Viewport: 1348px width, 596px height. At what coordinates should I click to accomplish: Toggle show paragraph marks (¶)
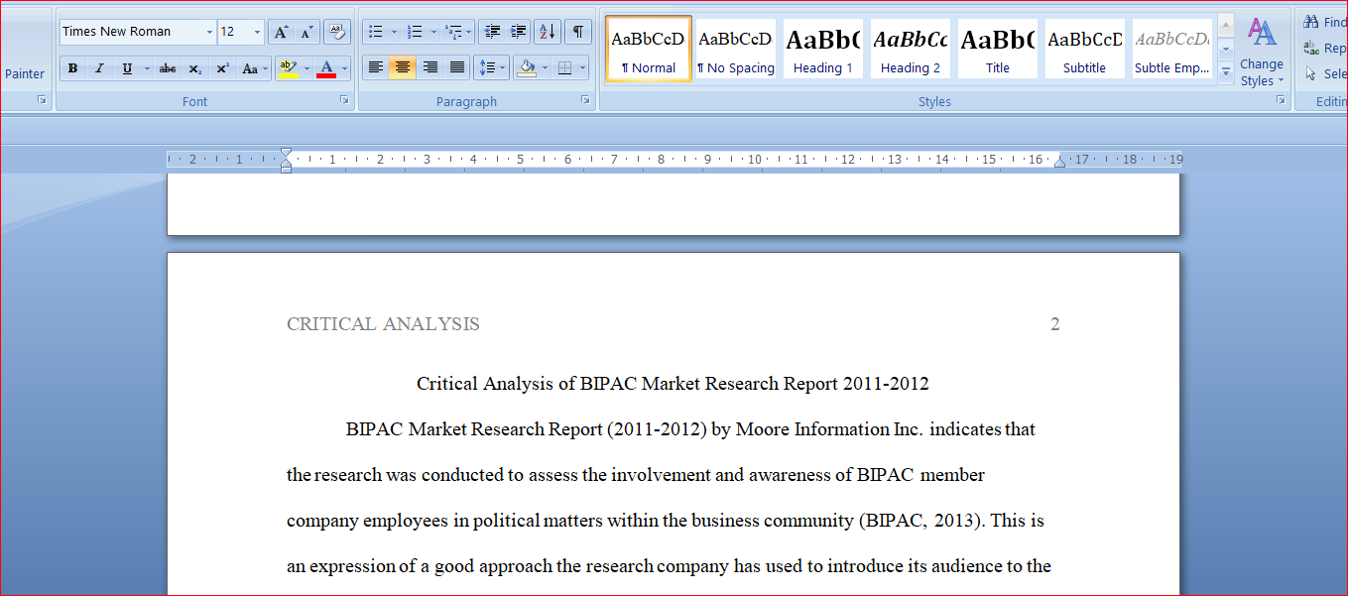(x=577, y=32)
